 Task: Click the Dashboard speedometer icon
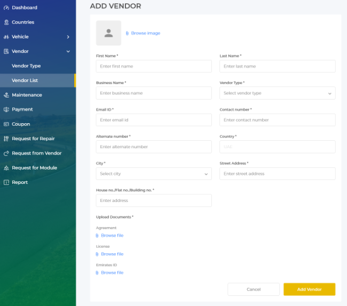(x=6, y=8)
